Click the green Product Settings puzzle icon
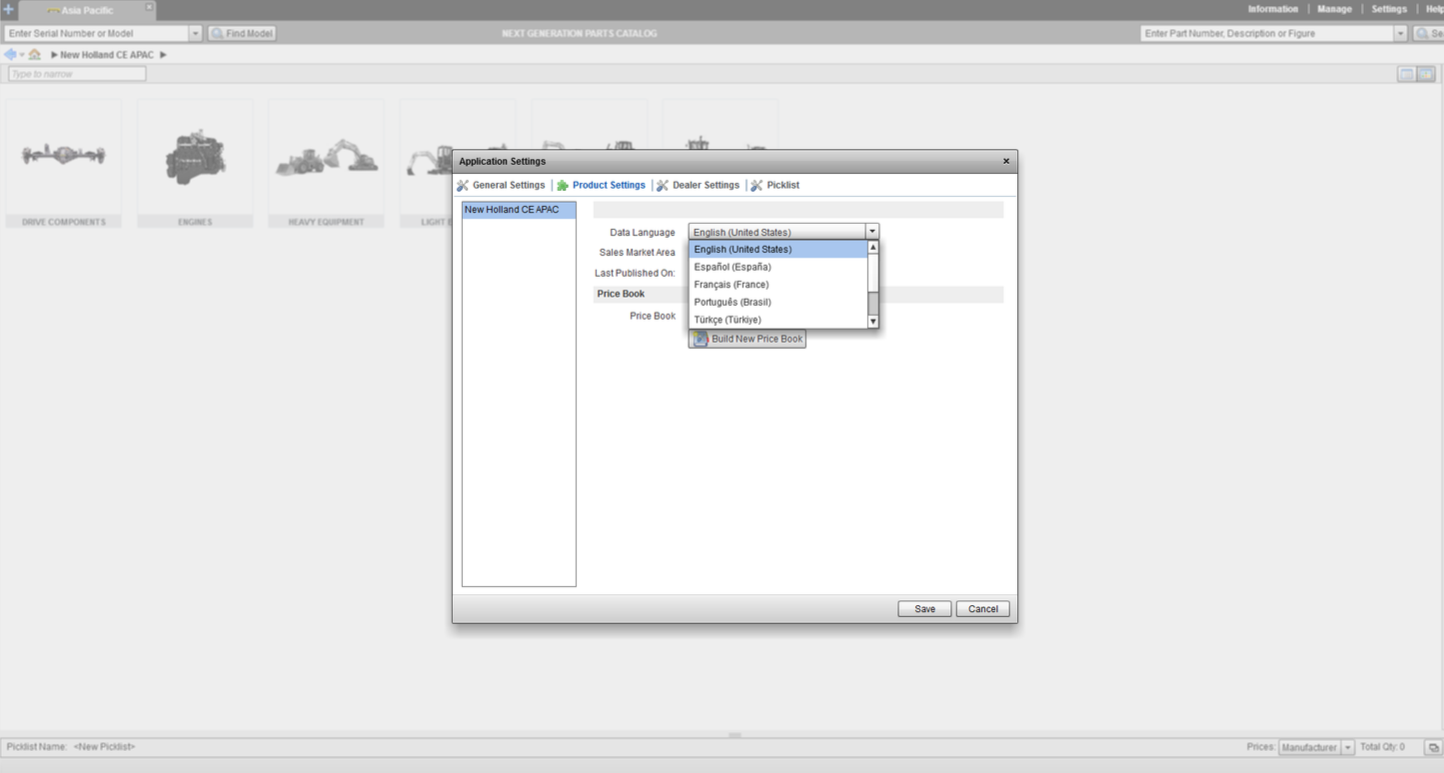 [563, 186]
